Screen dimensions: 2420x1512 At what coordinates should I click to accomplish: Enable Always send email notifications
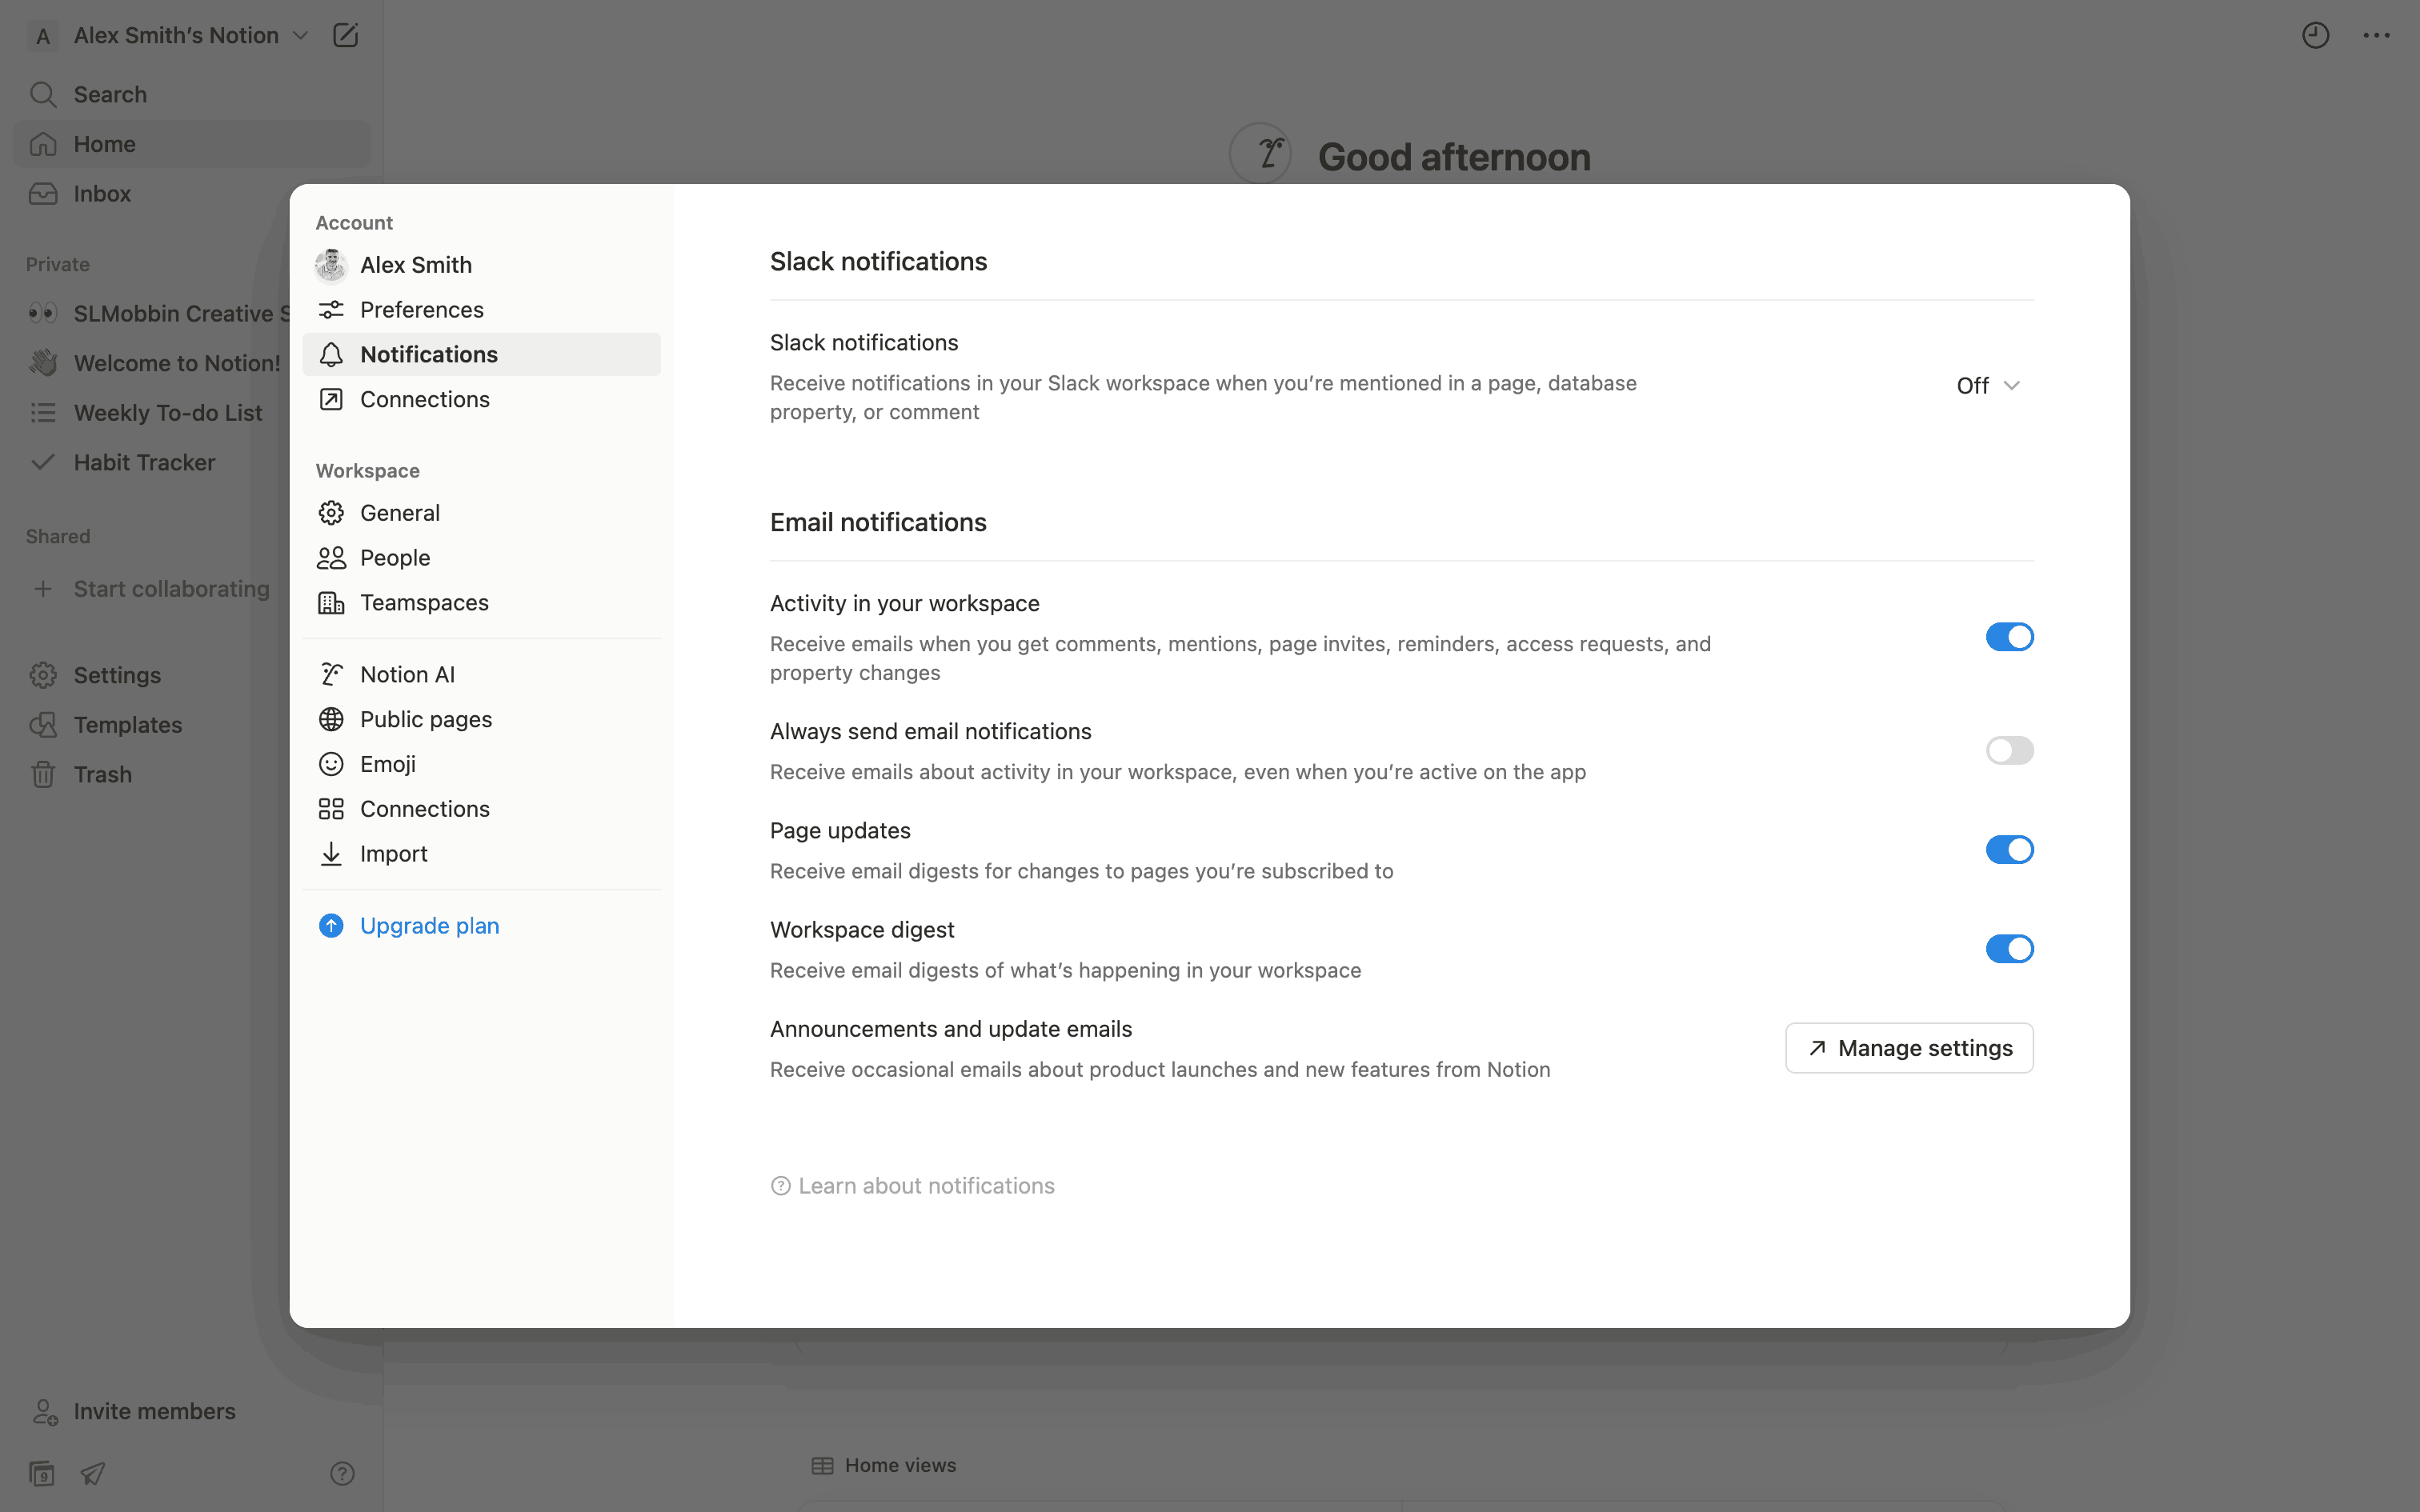(x=2009, y=750)
